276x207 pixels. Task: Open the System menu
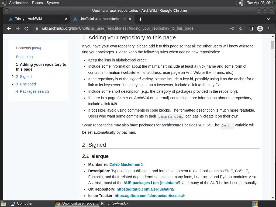(x=53, y=3)
